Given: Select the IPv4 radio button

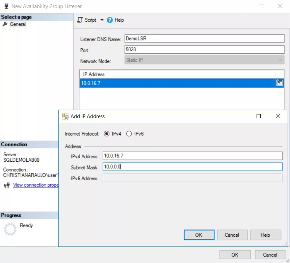Looking at the screenshot, I should (107, 134).
